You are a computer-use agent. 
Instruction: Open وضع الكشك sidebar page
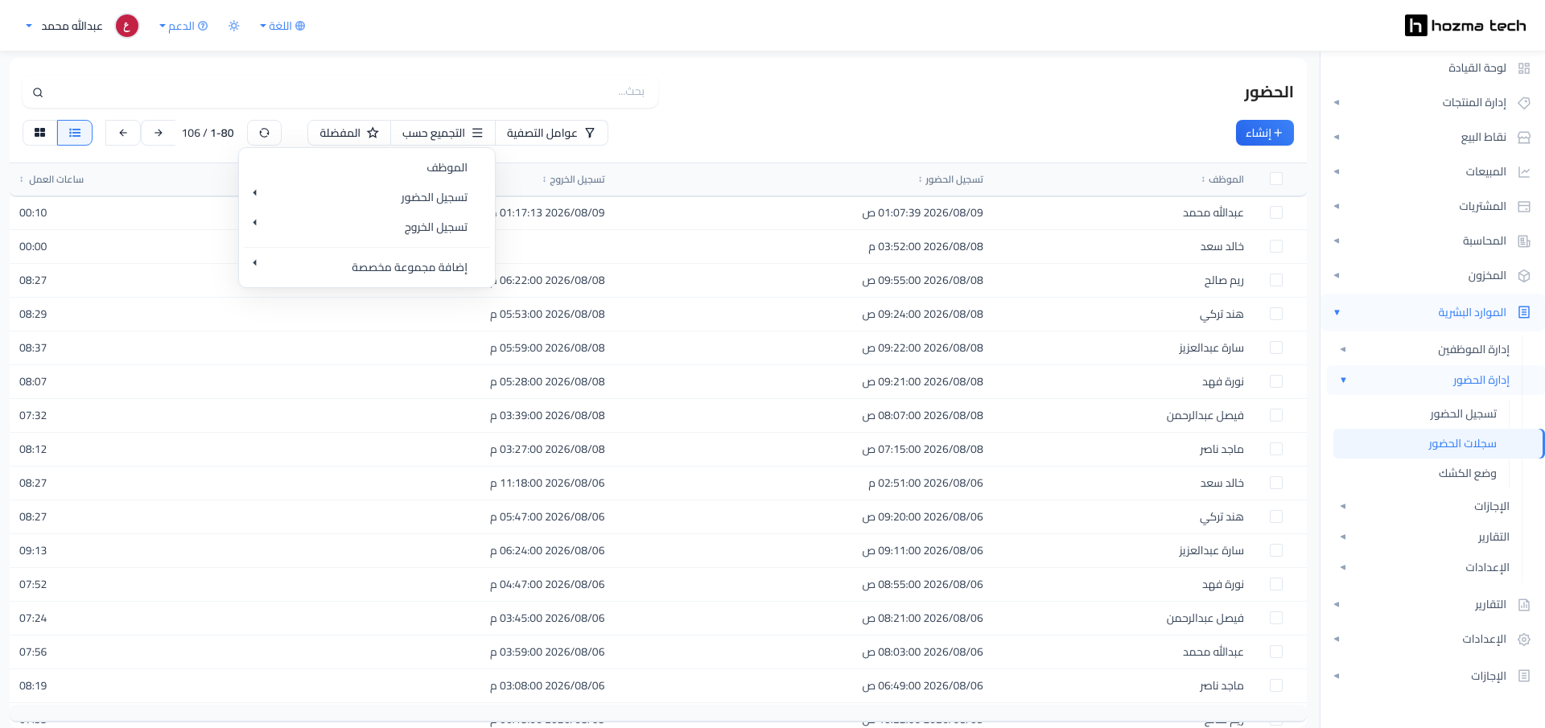coord(1467,473)
